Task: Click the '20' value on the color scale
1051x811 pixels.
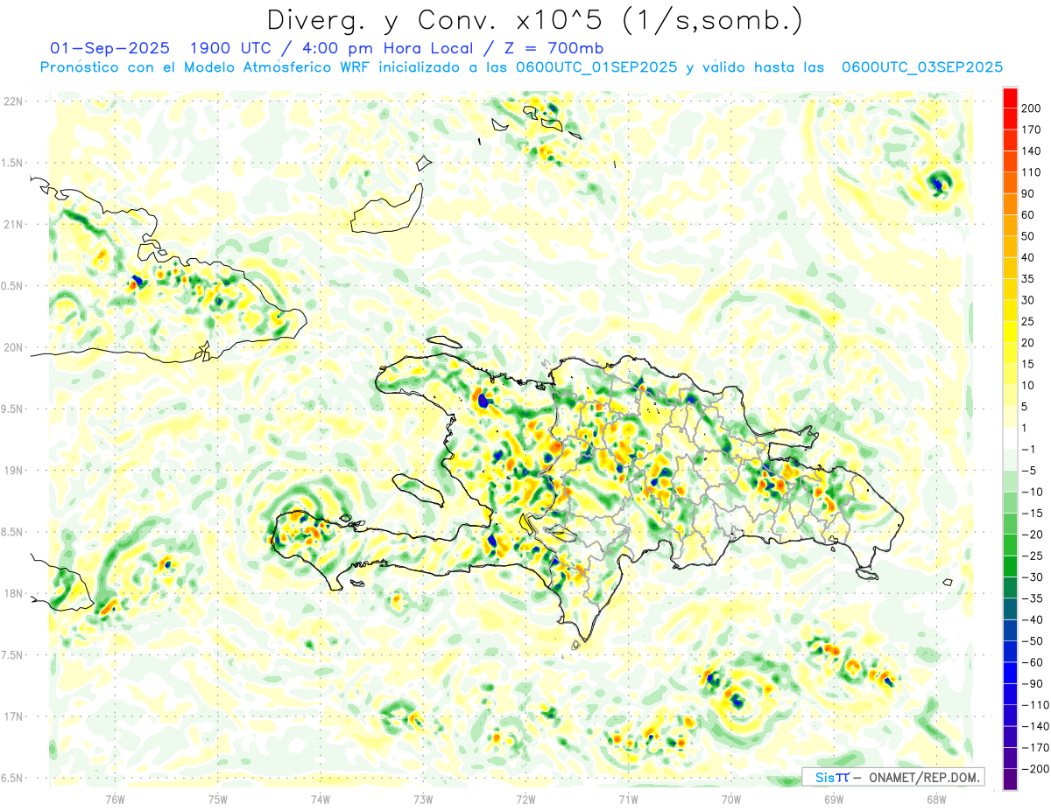Action: point(1028,343)
